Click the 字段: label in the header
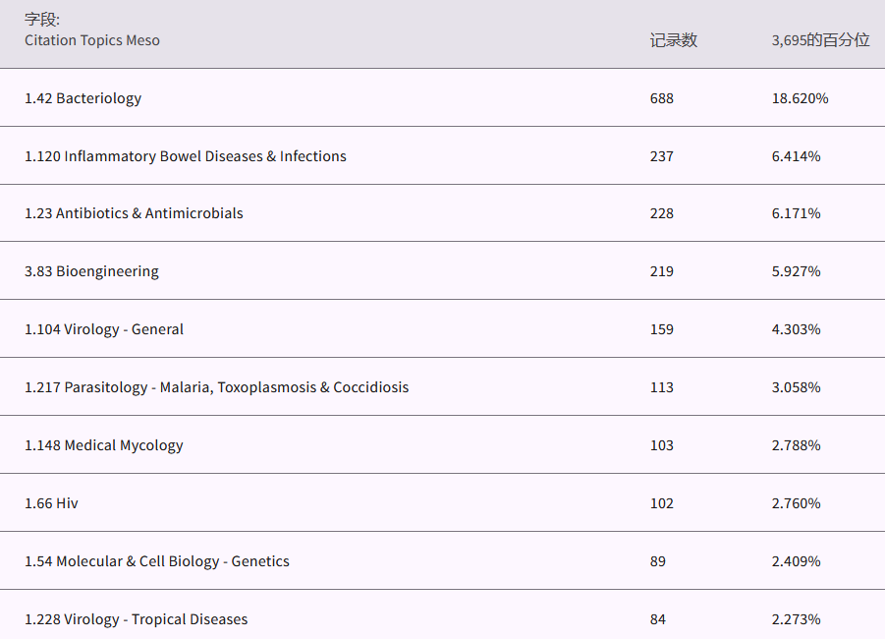Screen dimensions: 885x639 [42, 19]
